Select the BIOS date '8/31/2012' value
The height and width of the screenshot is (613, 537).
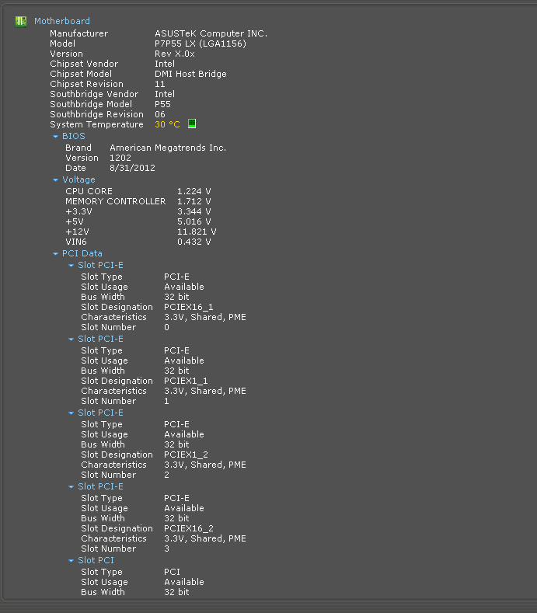coord(132,168)
